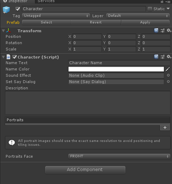Image resolution: width=172 pixels, height=184 pixels.
Task: Open Character script help reference icon
Action: coord(156,57)
